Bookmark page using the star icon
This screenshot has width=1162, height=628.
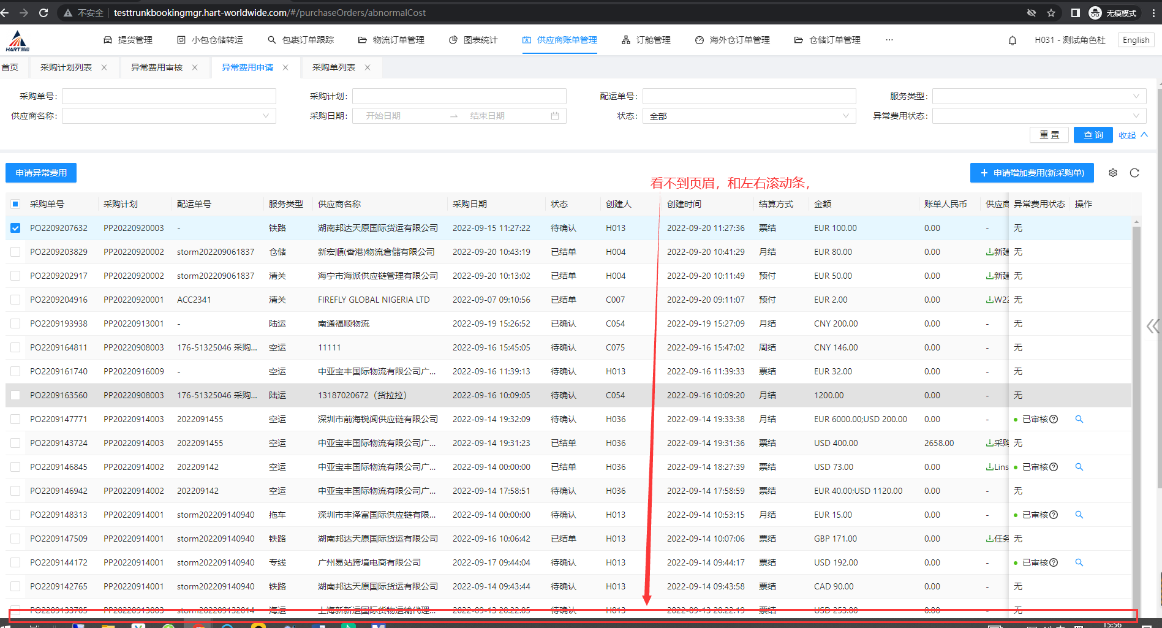point(1051,13)
